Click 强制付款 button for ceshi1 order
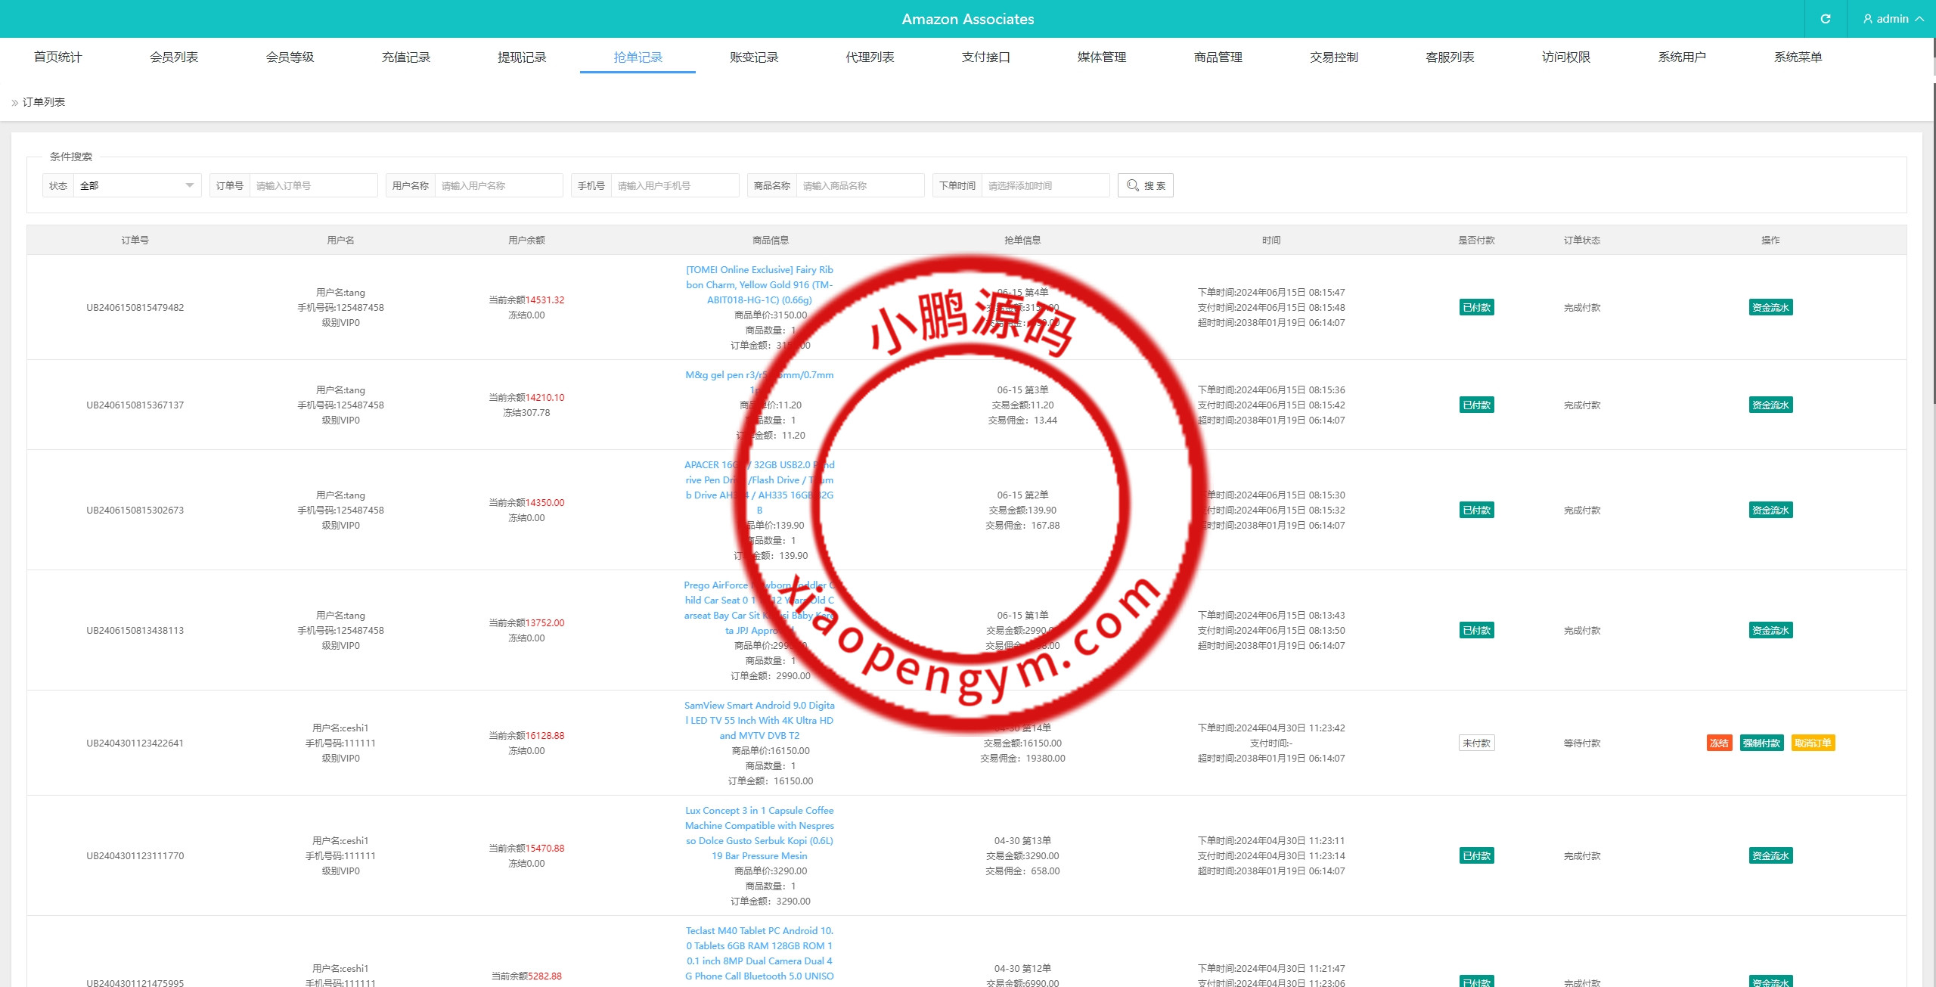1936x987 pixels. (x=1761, y=743)
